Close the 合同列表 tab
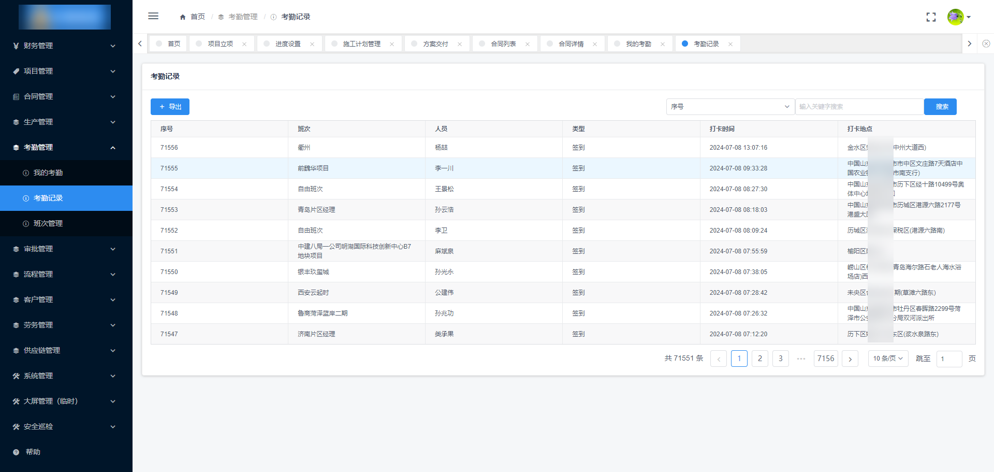 coord(528,44)
